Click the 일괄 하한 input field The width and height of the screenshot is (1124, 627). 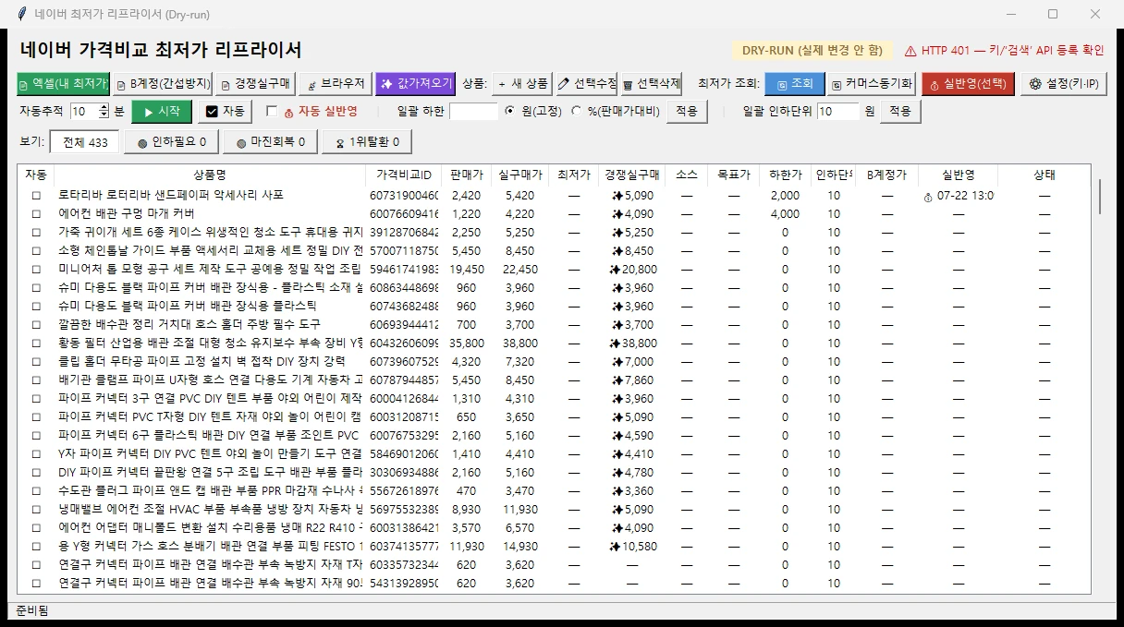pyautogui.click(x=473, y=111)
